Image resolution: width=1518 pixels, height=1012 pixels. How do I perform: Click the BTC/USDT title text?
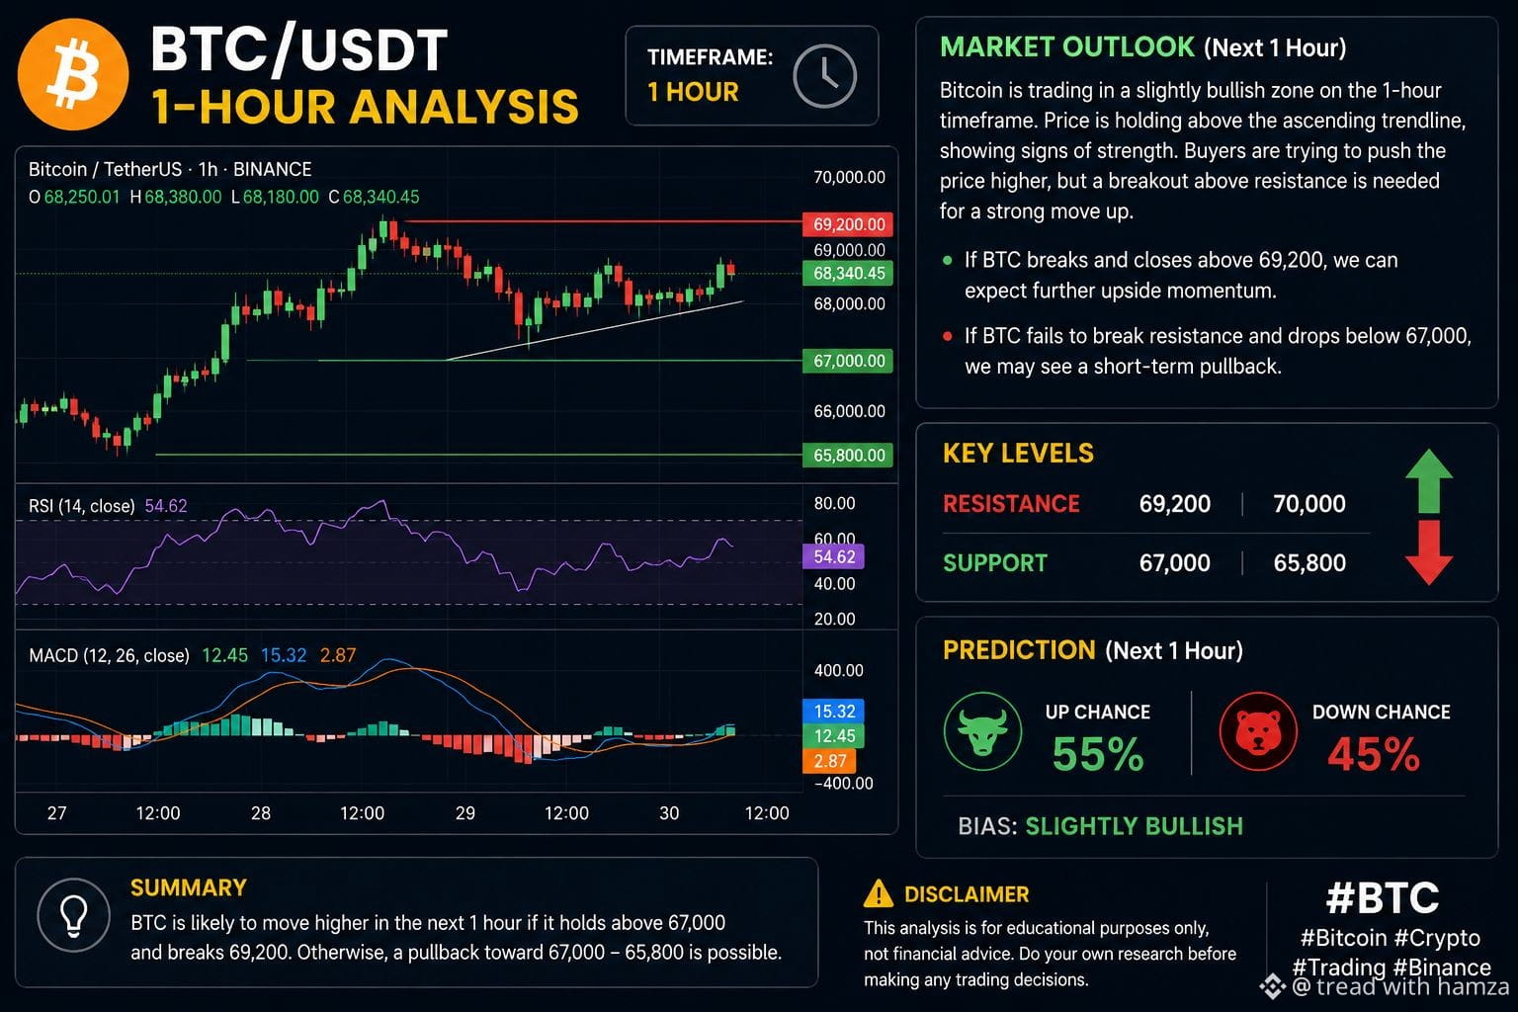click(x=299, y=49)
